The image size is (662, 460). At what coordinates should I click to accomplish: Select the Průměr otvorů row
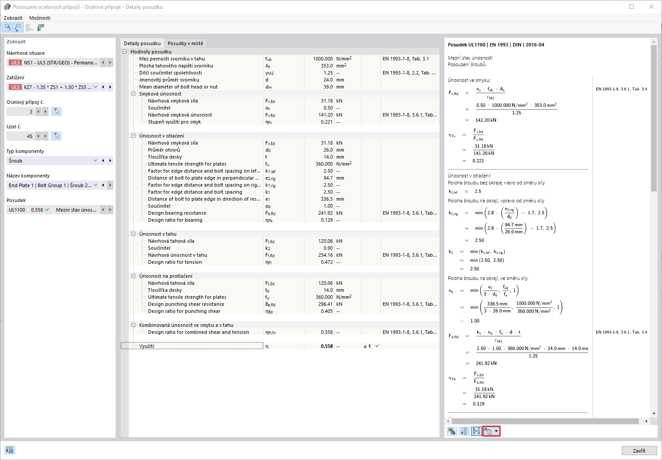point(280,150)
